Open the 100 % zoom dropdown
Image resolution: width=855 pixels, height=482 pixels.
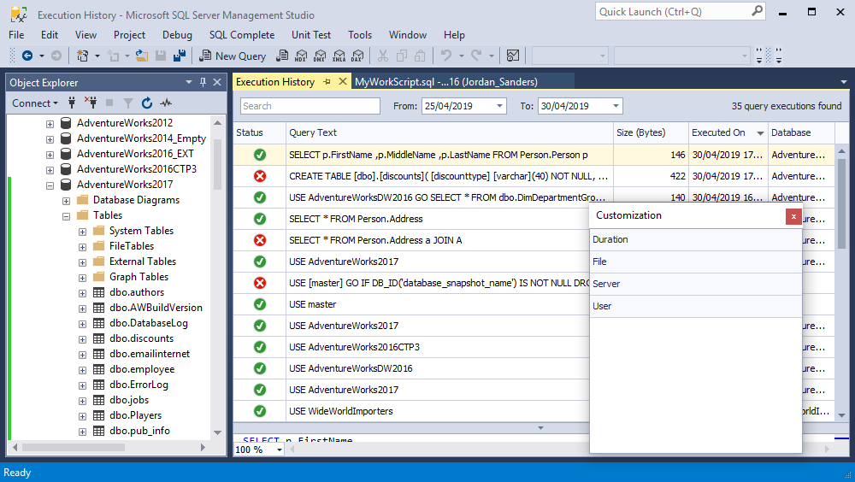point(280,450)
